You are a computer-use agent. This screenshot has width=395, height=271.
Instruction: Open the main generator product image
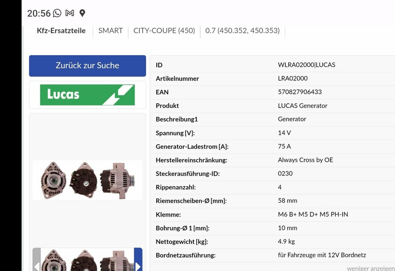tap(87, 180)
